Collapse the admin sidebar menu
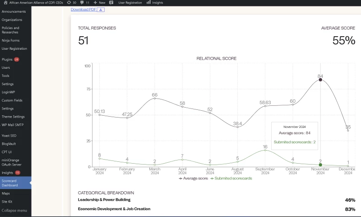Screen dimensions: 361x217 [x=14, y=211]
